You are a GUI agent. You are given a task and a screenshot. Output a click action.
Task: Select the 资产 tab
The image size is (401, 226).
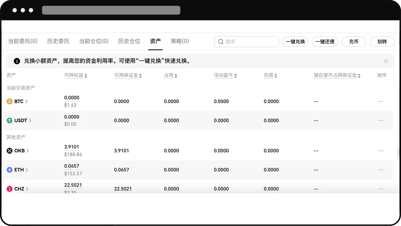(155, 41)
